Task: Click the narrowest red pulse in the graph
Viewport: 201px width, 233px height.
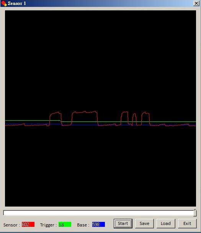Action: [134, 119]
